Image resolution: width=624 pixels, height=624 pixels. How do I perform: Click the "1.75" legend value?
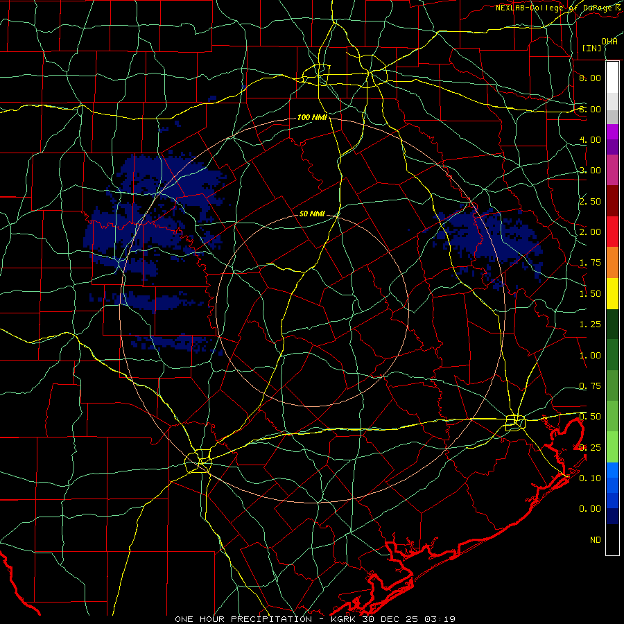590,263
